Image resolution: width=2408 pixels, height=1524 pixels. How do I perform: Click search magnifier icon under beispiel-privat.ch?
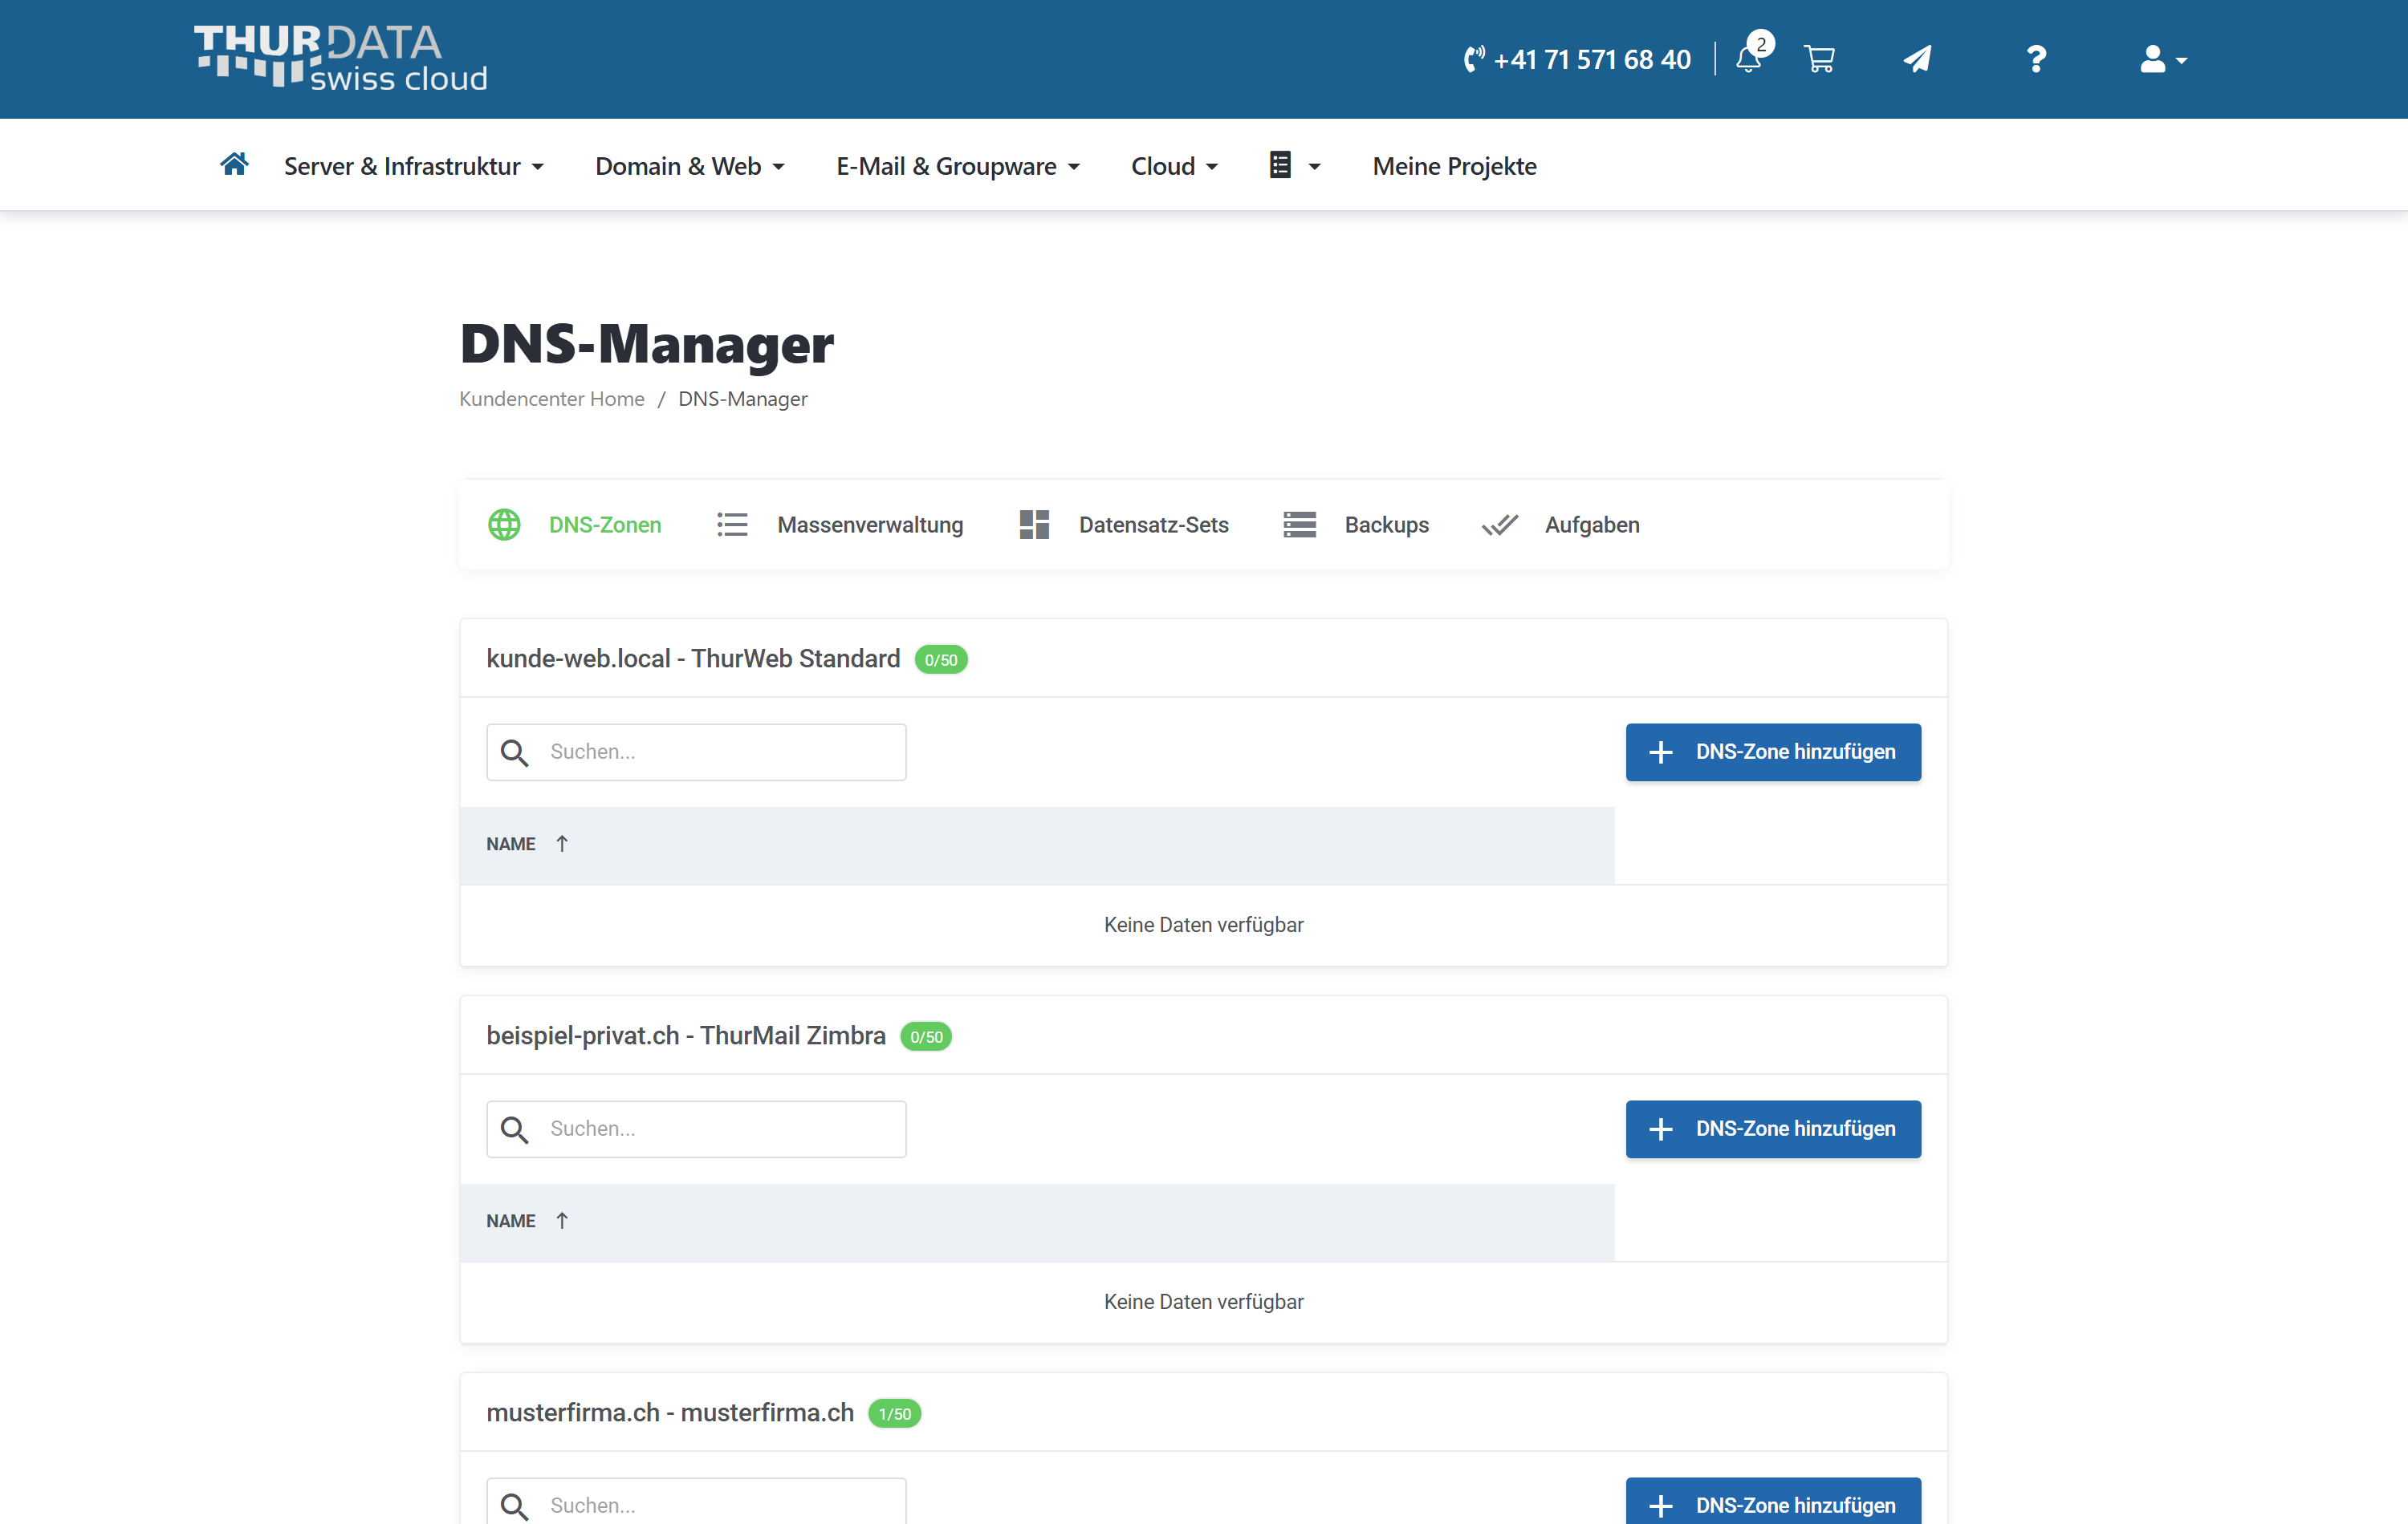514,1129
